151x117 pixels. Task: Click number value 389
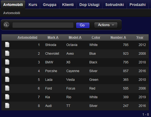coord(126,97)
